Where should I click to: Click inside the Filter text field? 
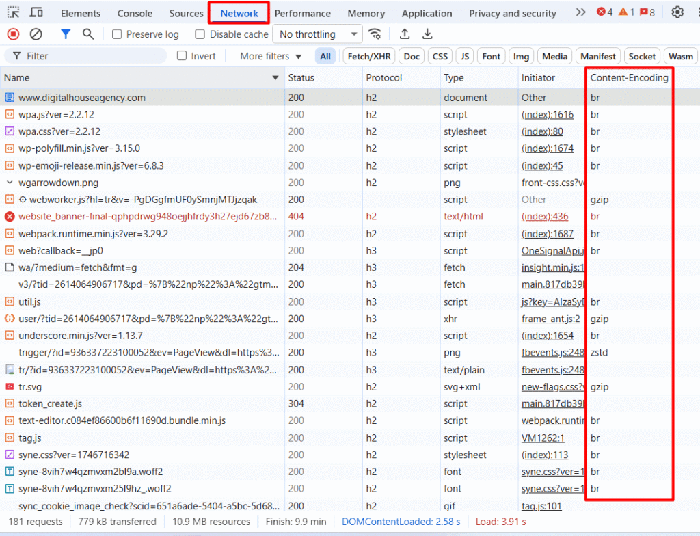[x=96, y=56]
